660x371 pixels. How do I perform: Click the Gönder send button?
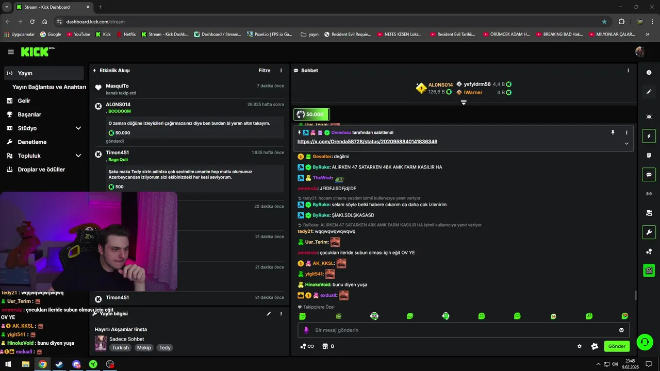click(617, 346)
